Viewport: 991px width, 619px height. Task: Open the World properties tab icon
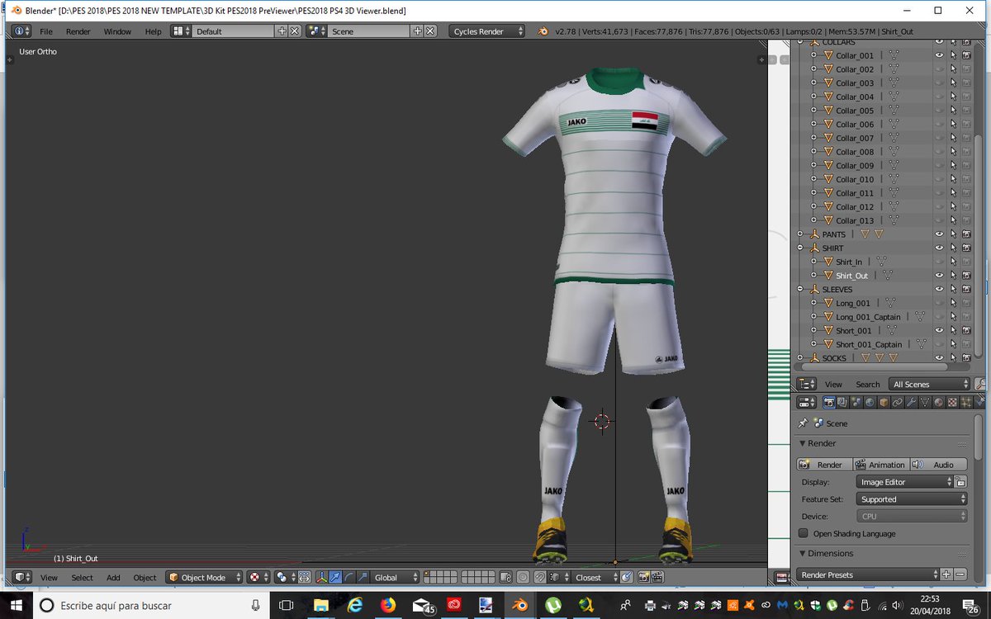(870, 403)
